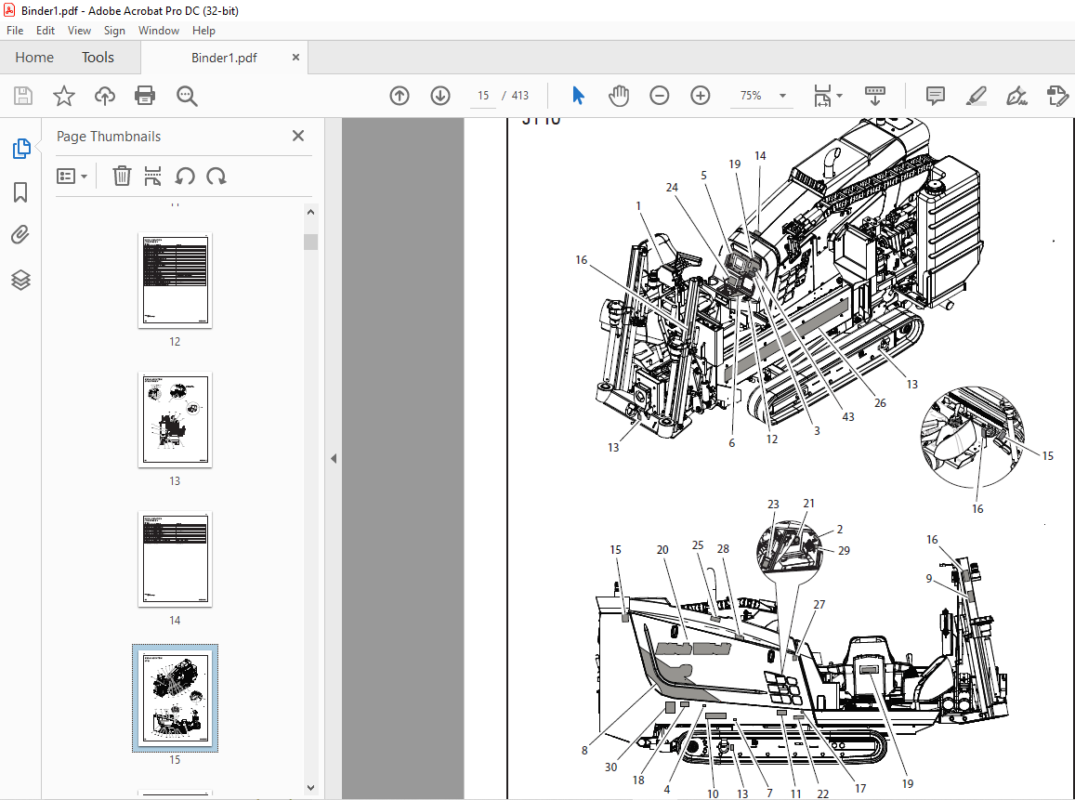This screenshot has height=800, width=1075.
Task: Select page 12 thumbnail
Action: pyautogui.click(x=175, y=281)
